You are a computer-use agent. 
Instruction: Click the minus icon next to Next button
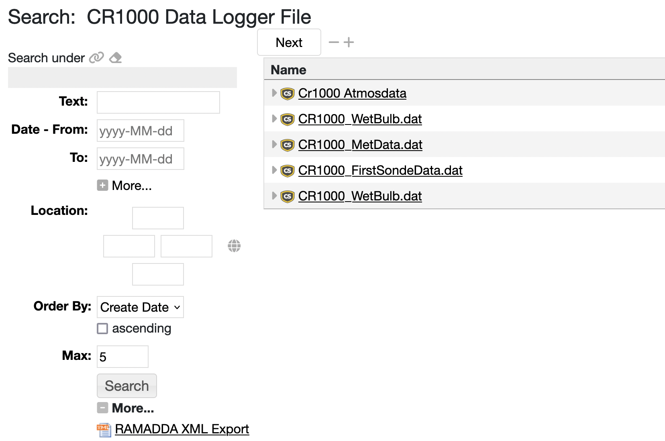[334, 42]
